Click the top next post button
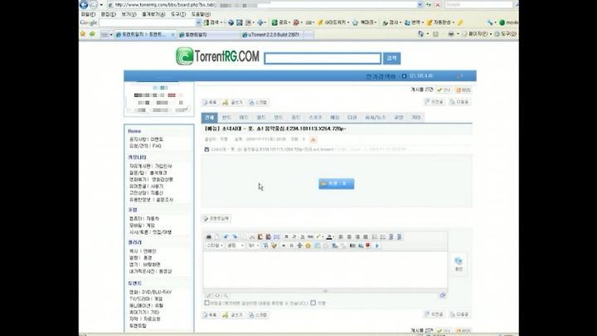This screenshot has width=597, height=336. [x=459, y=102]
